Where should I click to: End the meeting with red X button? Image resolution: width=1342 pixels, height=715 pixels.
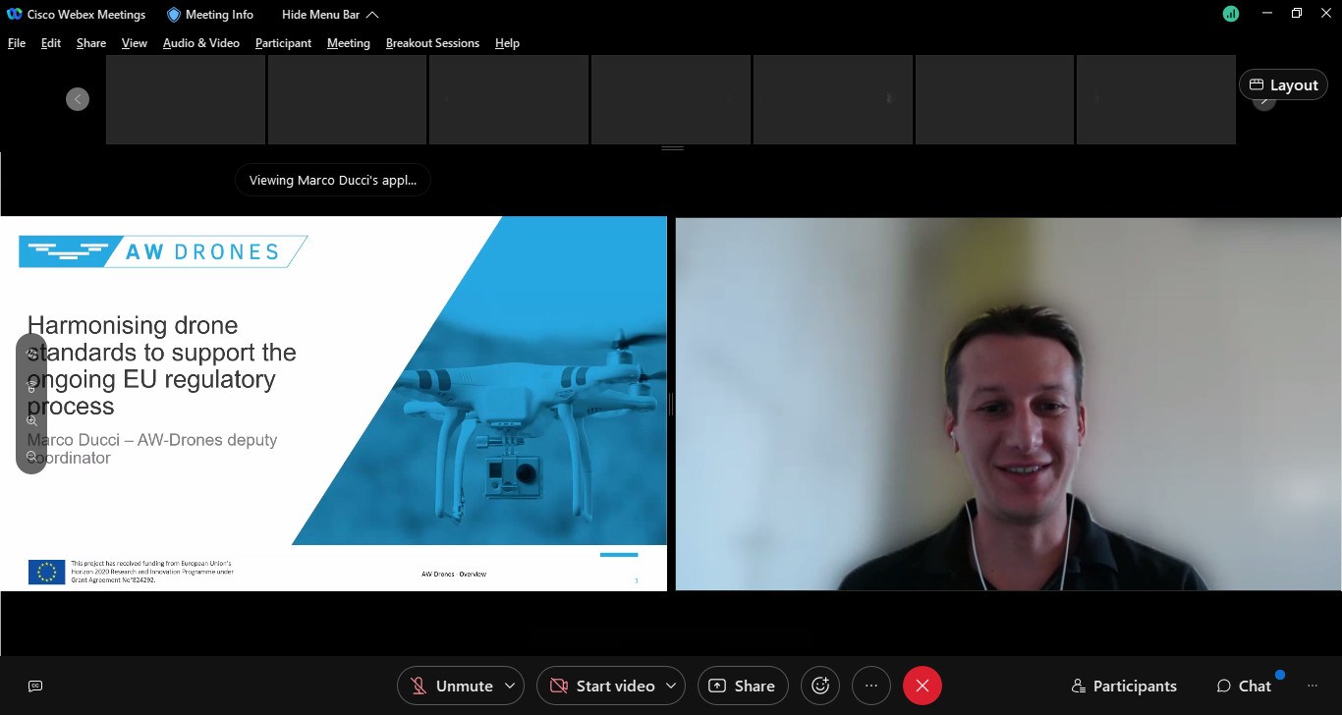pos(923,686)
